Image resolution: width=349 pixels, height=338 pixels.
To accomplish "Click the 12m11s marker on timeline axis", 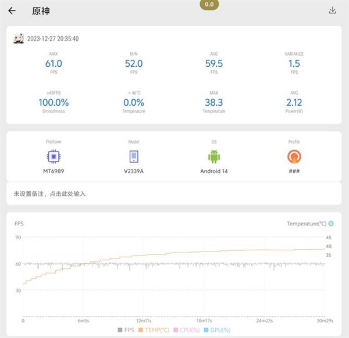I will tap(144, 321).
